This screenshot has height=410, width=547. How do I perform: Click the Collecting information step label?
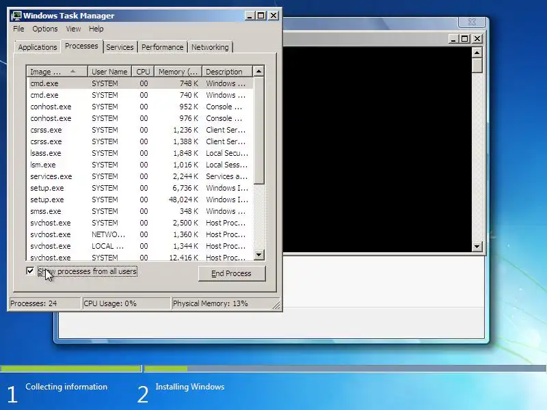(66, 387)
